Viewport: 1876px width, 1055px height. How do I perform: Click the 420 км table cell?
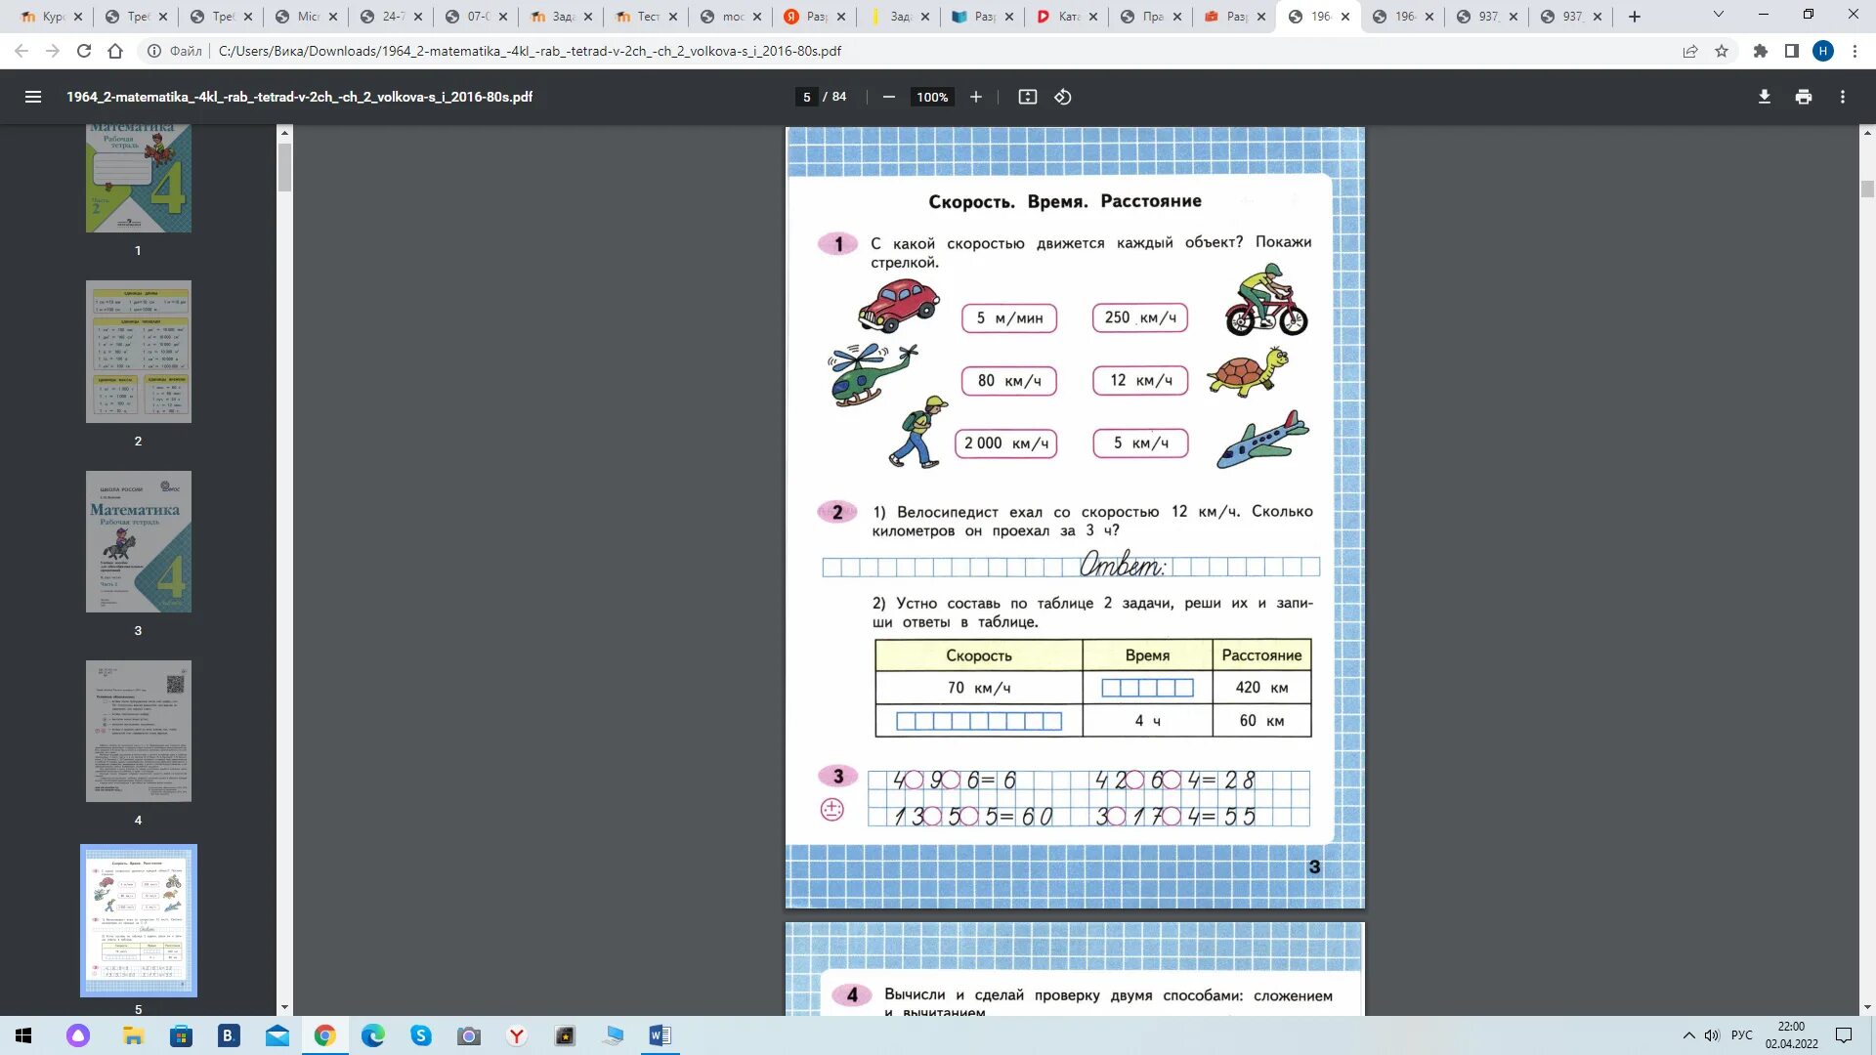click(1261, 688)
